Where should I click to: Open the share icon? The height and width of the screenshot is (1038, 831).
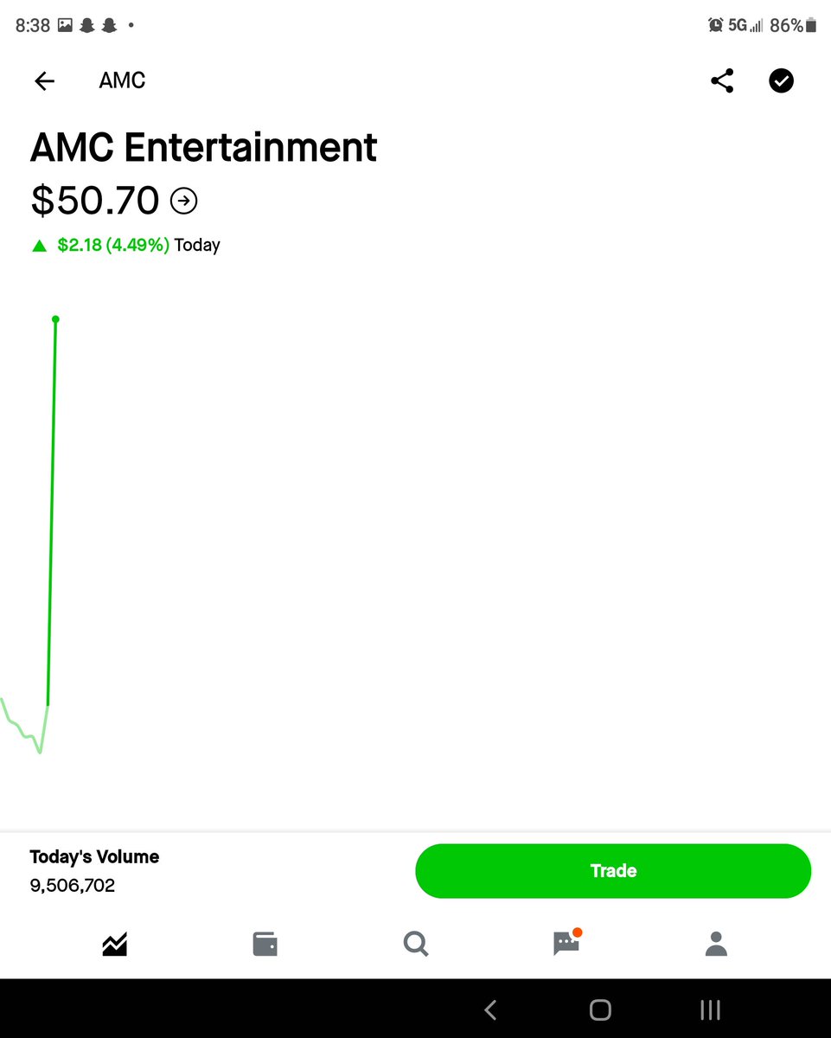(722, 81)
